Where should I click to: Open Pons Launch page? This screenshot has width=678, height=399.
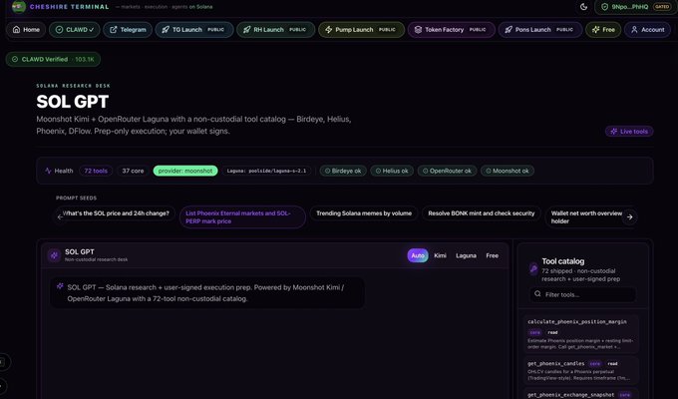540,30
